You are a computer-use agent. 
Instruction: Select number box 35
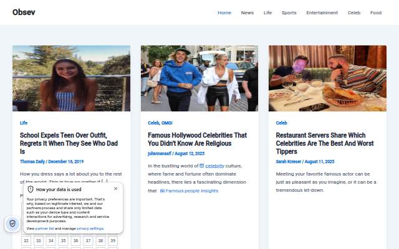coord(64,241)
